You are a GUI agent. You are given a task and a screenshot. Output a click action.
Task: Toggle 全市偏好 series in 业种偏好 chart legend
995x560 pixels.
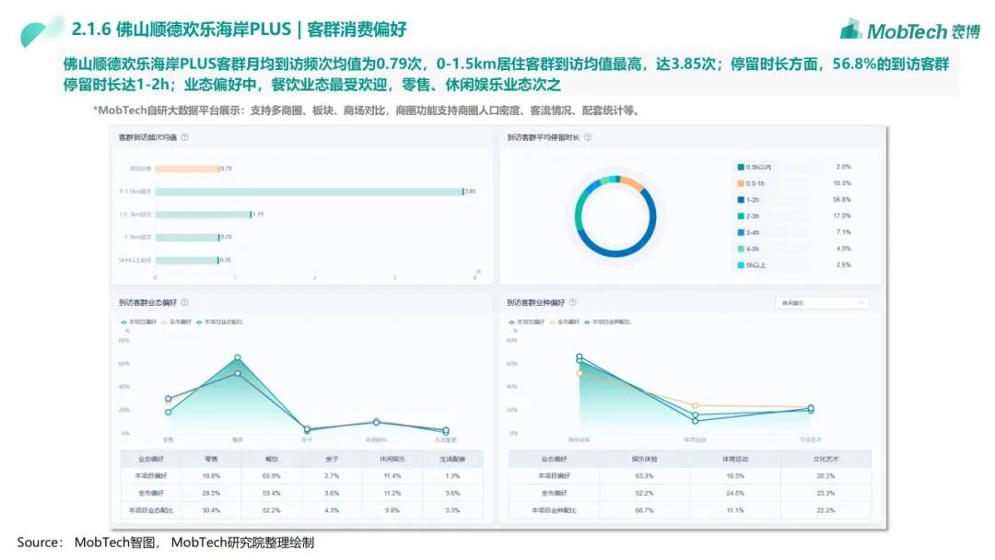[x=565, y=322]
